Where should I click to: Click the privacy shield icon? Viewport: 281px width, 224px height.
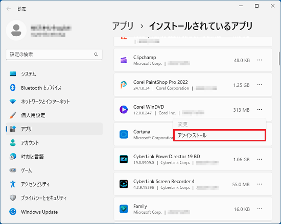[13, 197]
